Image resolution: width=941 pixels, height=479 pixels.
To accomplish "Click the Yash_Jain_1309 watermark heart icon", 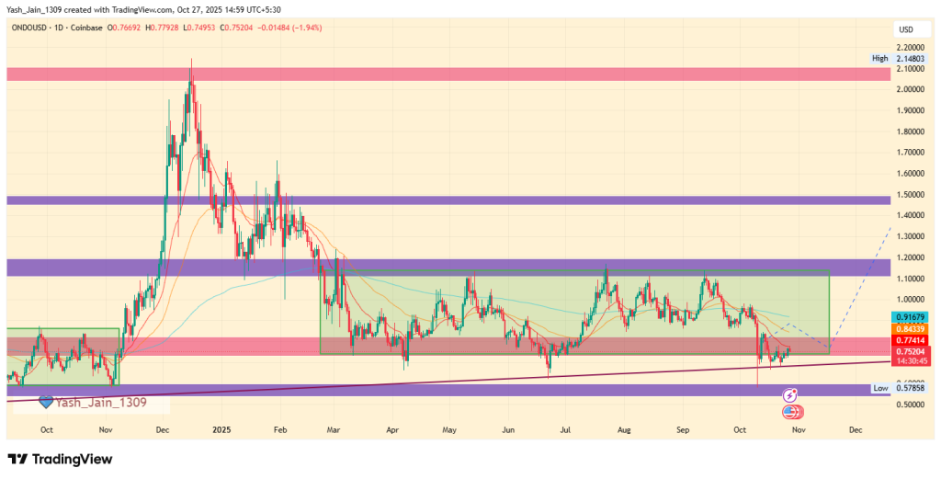I will (x=45, y=402).
